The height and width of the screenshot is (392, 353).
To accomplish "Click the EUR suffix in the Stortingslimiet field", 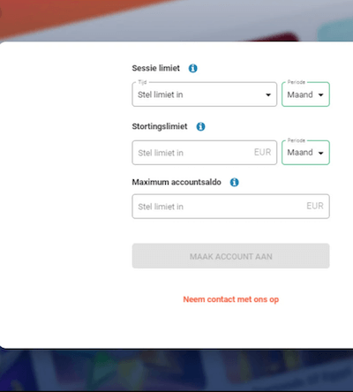I will point(262,152).
